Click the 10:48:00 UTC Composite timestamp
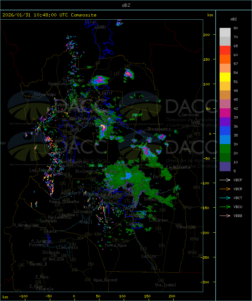The image size is (252, 301). point(49,15)
